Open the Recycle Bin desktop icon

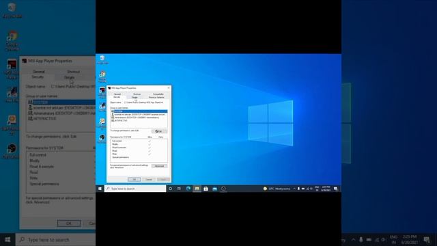coord(102,59)
